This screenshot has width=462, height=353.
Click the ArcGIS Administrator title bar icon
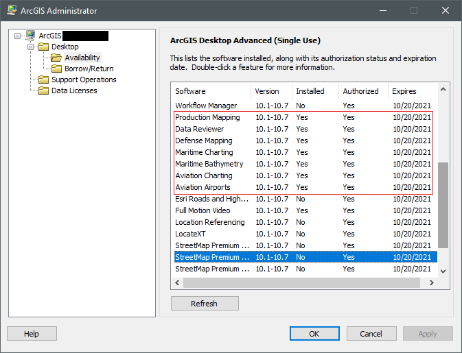click(12, 10)
